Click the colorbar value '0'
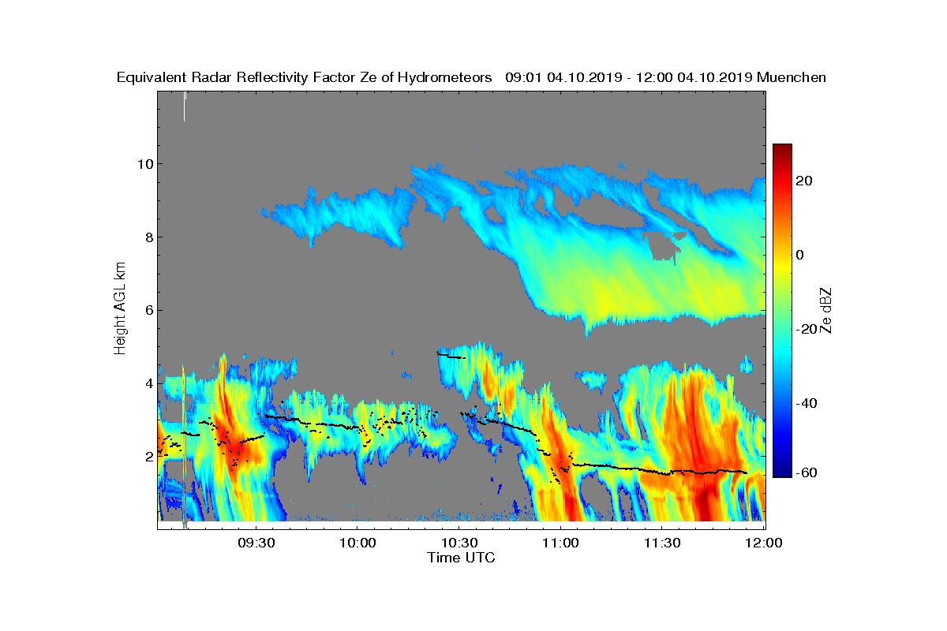The height and width of the screenshot is (631, 947). point(801,255)
